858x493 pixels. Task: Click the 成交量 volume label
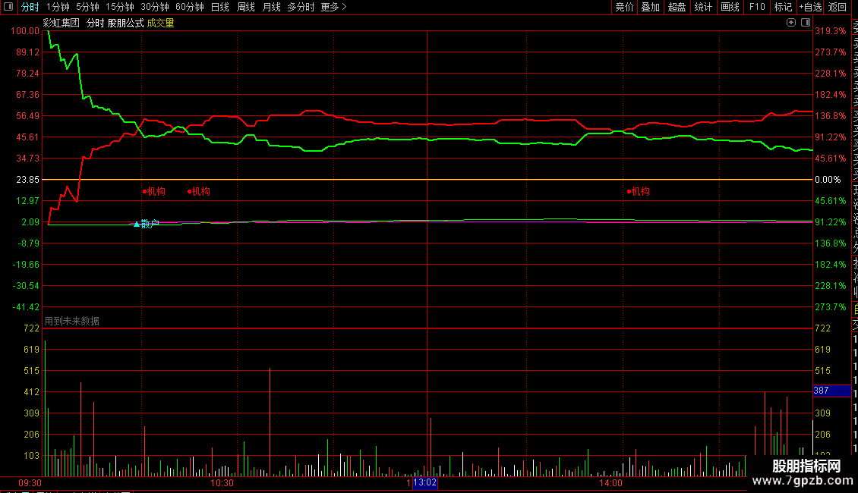point(160,23)
